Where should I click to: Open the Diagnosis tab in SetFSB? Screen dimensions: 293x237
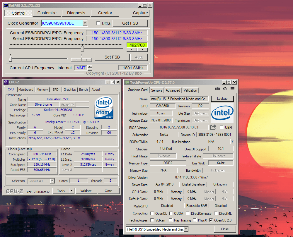(76, 13)
